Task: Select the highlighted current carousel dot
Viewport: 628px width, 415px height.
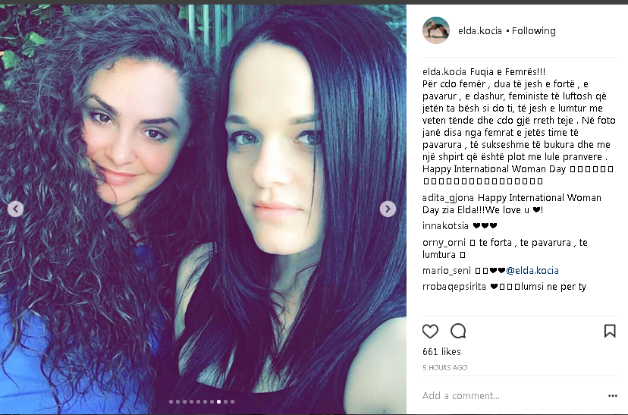Action: pos(218,401)
